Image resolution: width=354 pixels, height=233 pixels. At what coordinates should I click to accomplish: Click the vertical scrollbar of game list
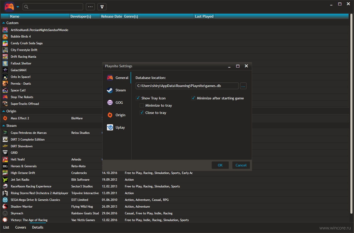351,114
